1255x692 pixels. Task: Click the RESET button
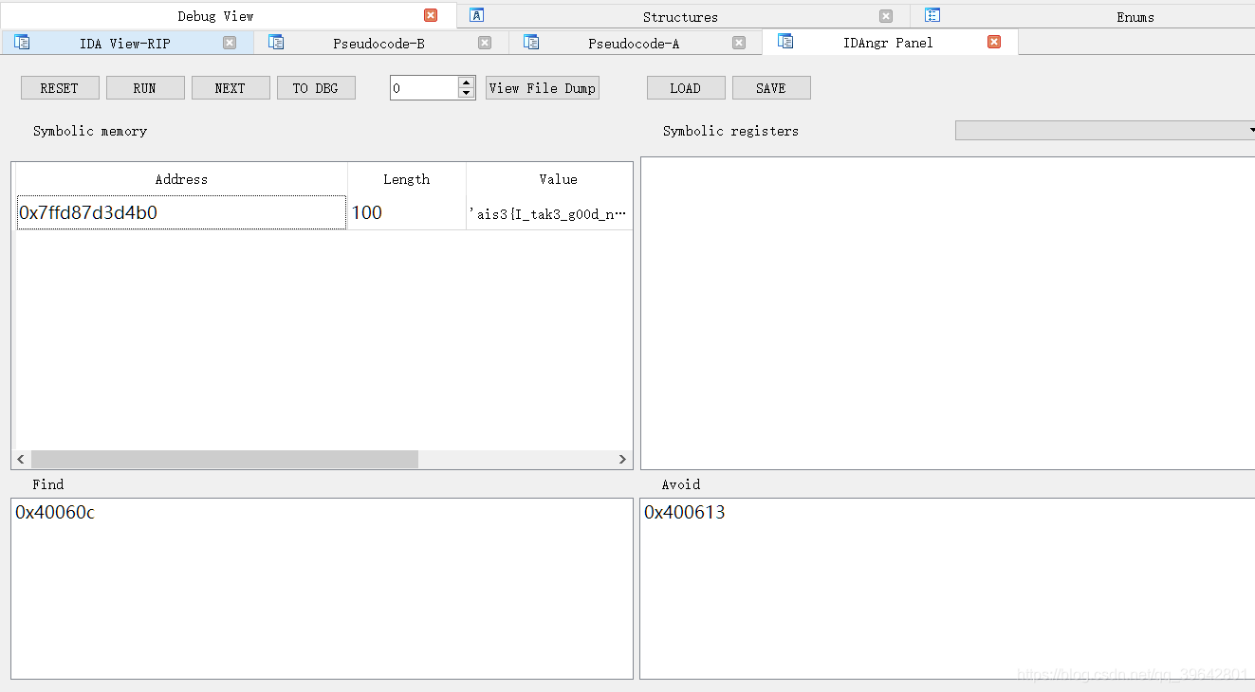pos(60,88)
